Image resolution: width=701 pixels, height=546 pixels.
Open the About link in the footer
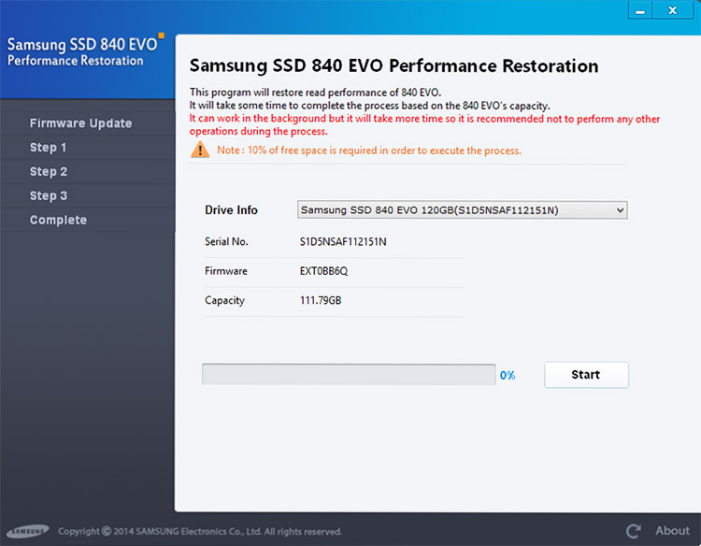click(x=672, y=531)
